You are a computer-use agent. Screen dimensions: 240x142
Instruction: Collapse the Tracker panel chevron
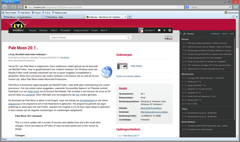point(181,34)
